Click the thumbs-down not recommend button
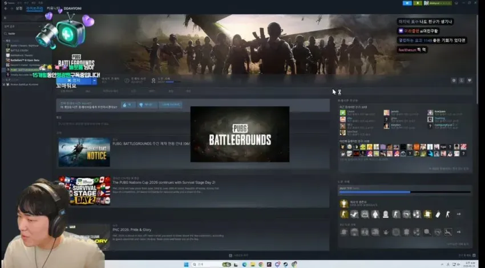This screenshot has height=268, width=485. pos(147,105)
